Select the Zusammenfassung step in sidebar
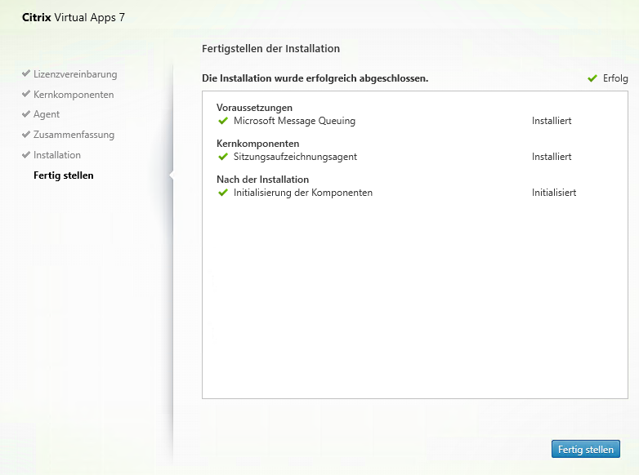This screenshot has width=639, height=475. [74, 135]
